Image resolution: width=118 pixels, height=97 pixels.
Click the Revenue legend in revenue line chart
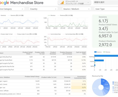pyautogui.click(x=52, y=15)
